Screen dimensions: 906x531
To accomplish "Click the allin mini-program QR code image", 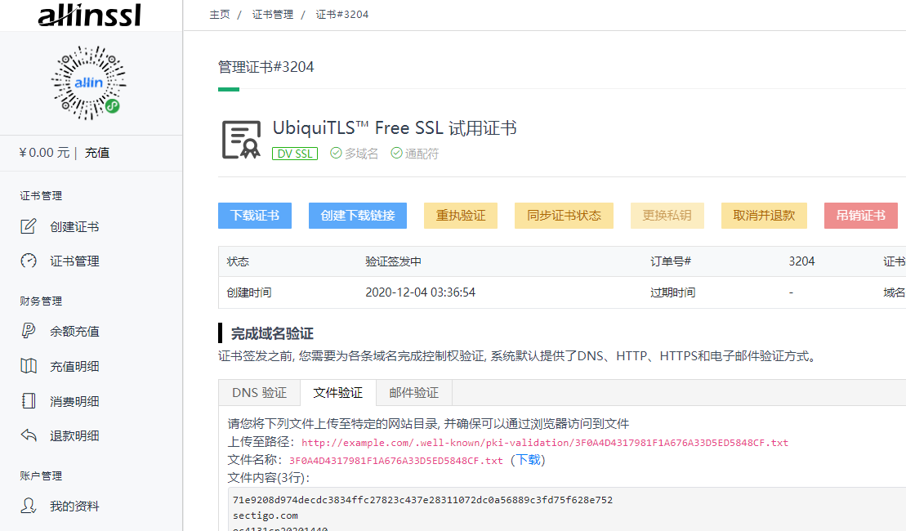I will tap(89, 83).
